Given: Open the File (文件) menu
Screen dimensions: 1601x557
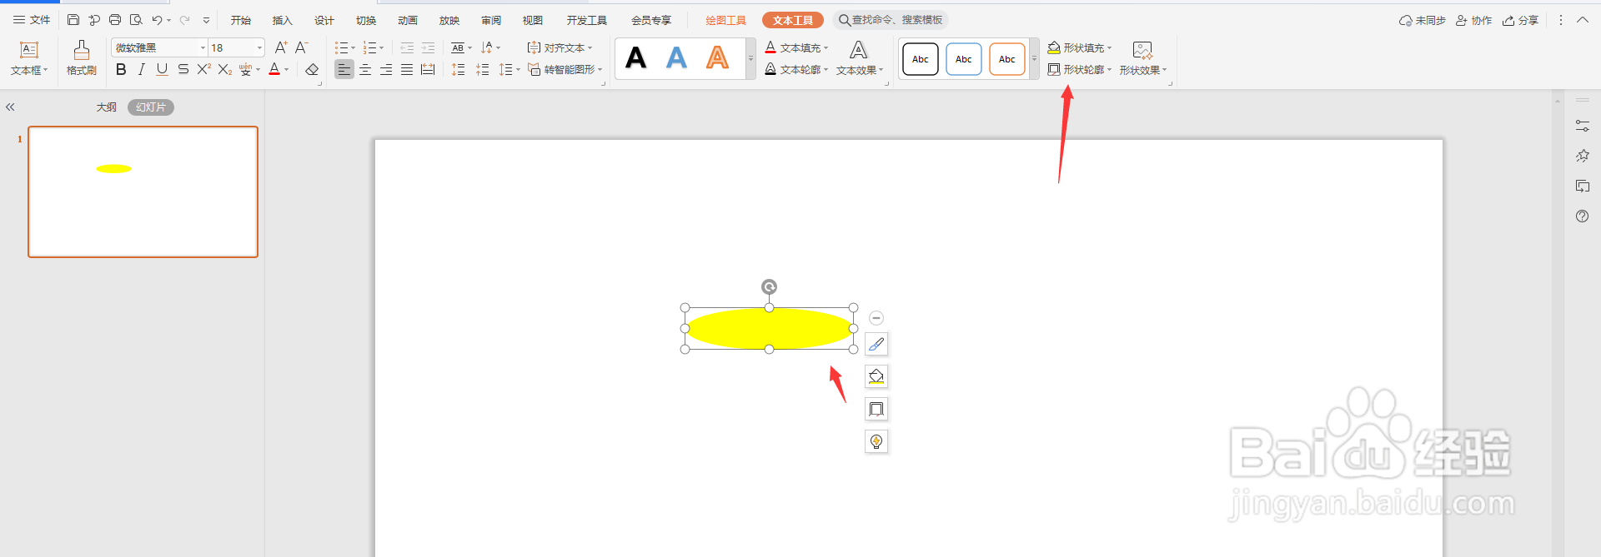Looking at the screenshot, I should pyautogui.click(x=32, y=20).
